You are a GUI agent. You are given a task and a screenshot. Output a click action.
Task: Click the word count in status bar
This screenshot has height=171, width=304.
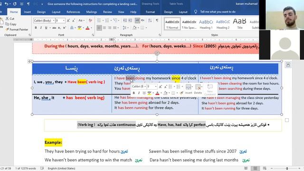click(x=26, y=168)
